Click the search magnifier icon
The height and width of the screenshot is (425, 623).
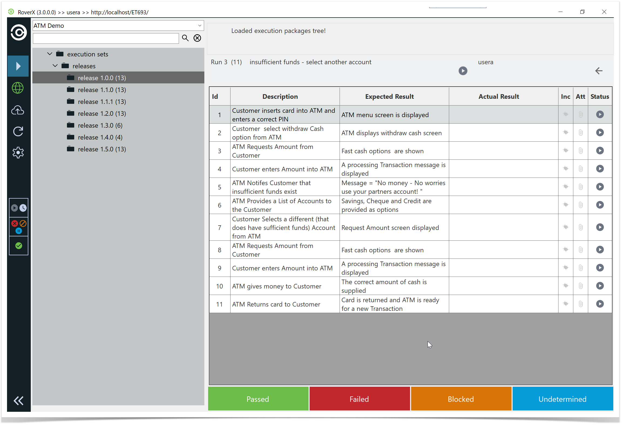coord(185,38)
